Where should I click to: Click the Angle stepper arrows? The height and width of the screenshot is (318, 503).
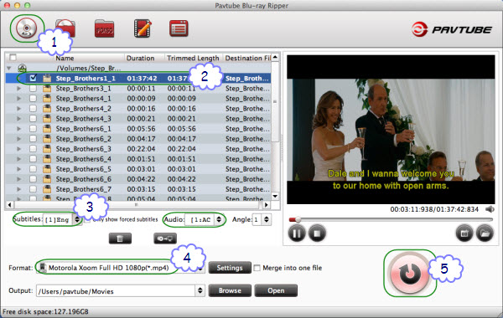267,220
